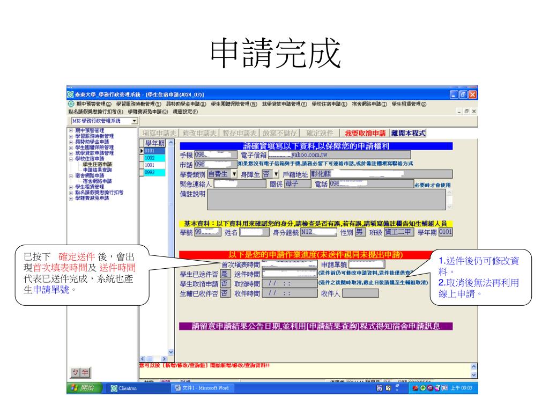
Task: Click the 離開本程式 button
Action: coord(408,133)
